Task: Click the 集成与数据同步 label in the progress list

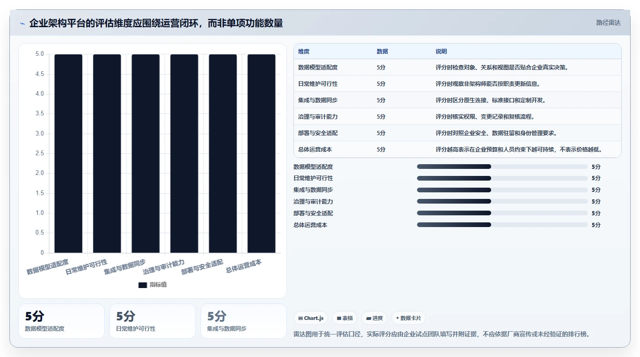Action: 313,190
